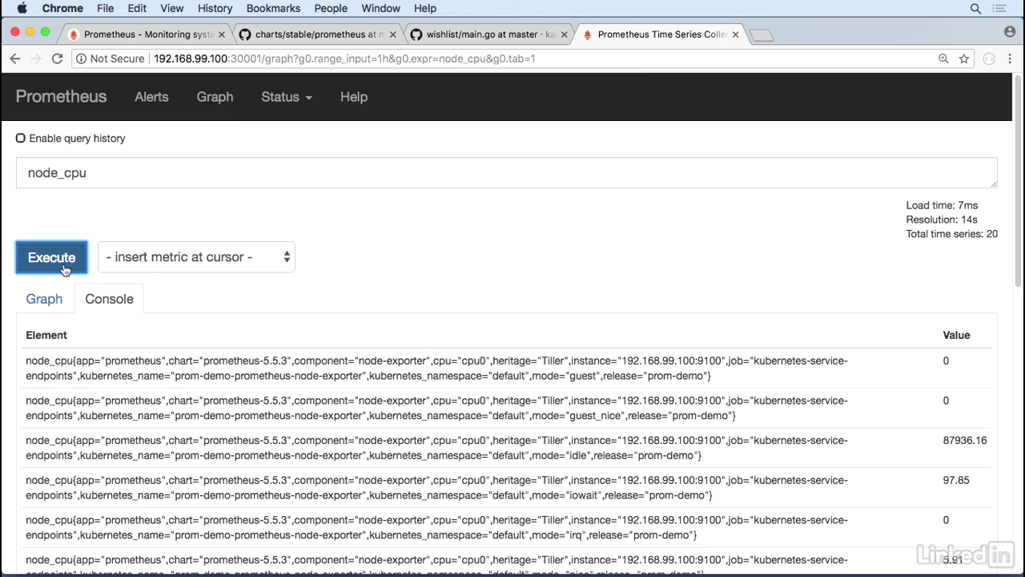
Task: Click the Not Secure site info icon
Action: click(80, 59)
